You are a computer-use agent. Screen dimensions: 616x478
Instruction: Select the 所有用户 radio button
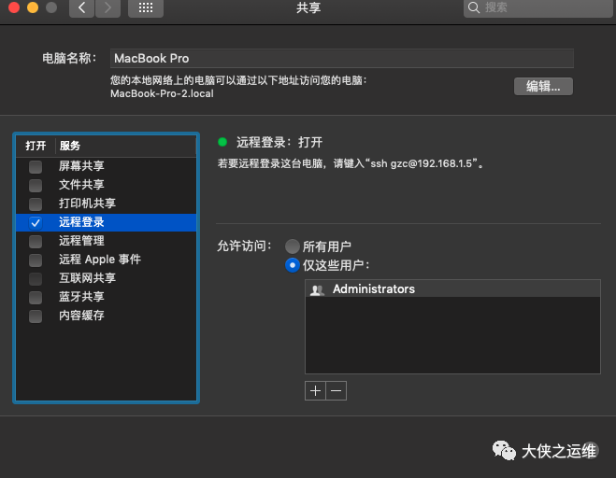pyautogui.click(x=293, y=246)
